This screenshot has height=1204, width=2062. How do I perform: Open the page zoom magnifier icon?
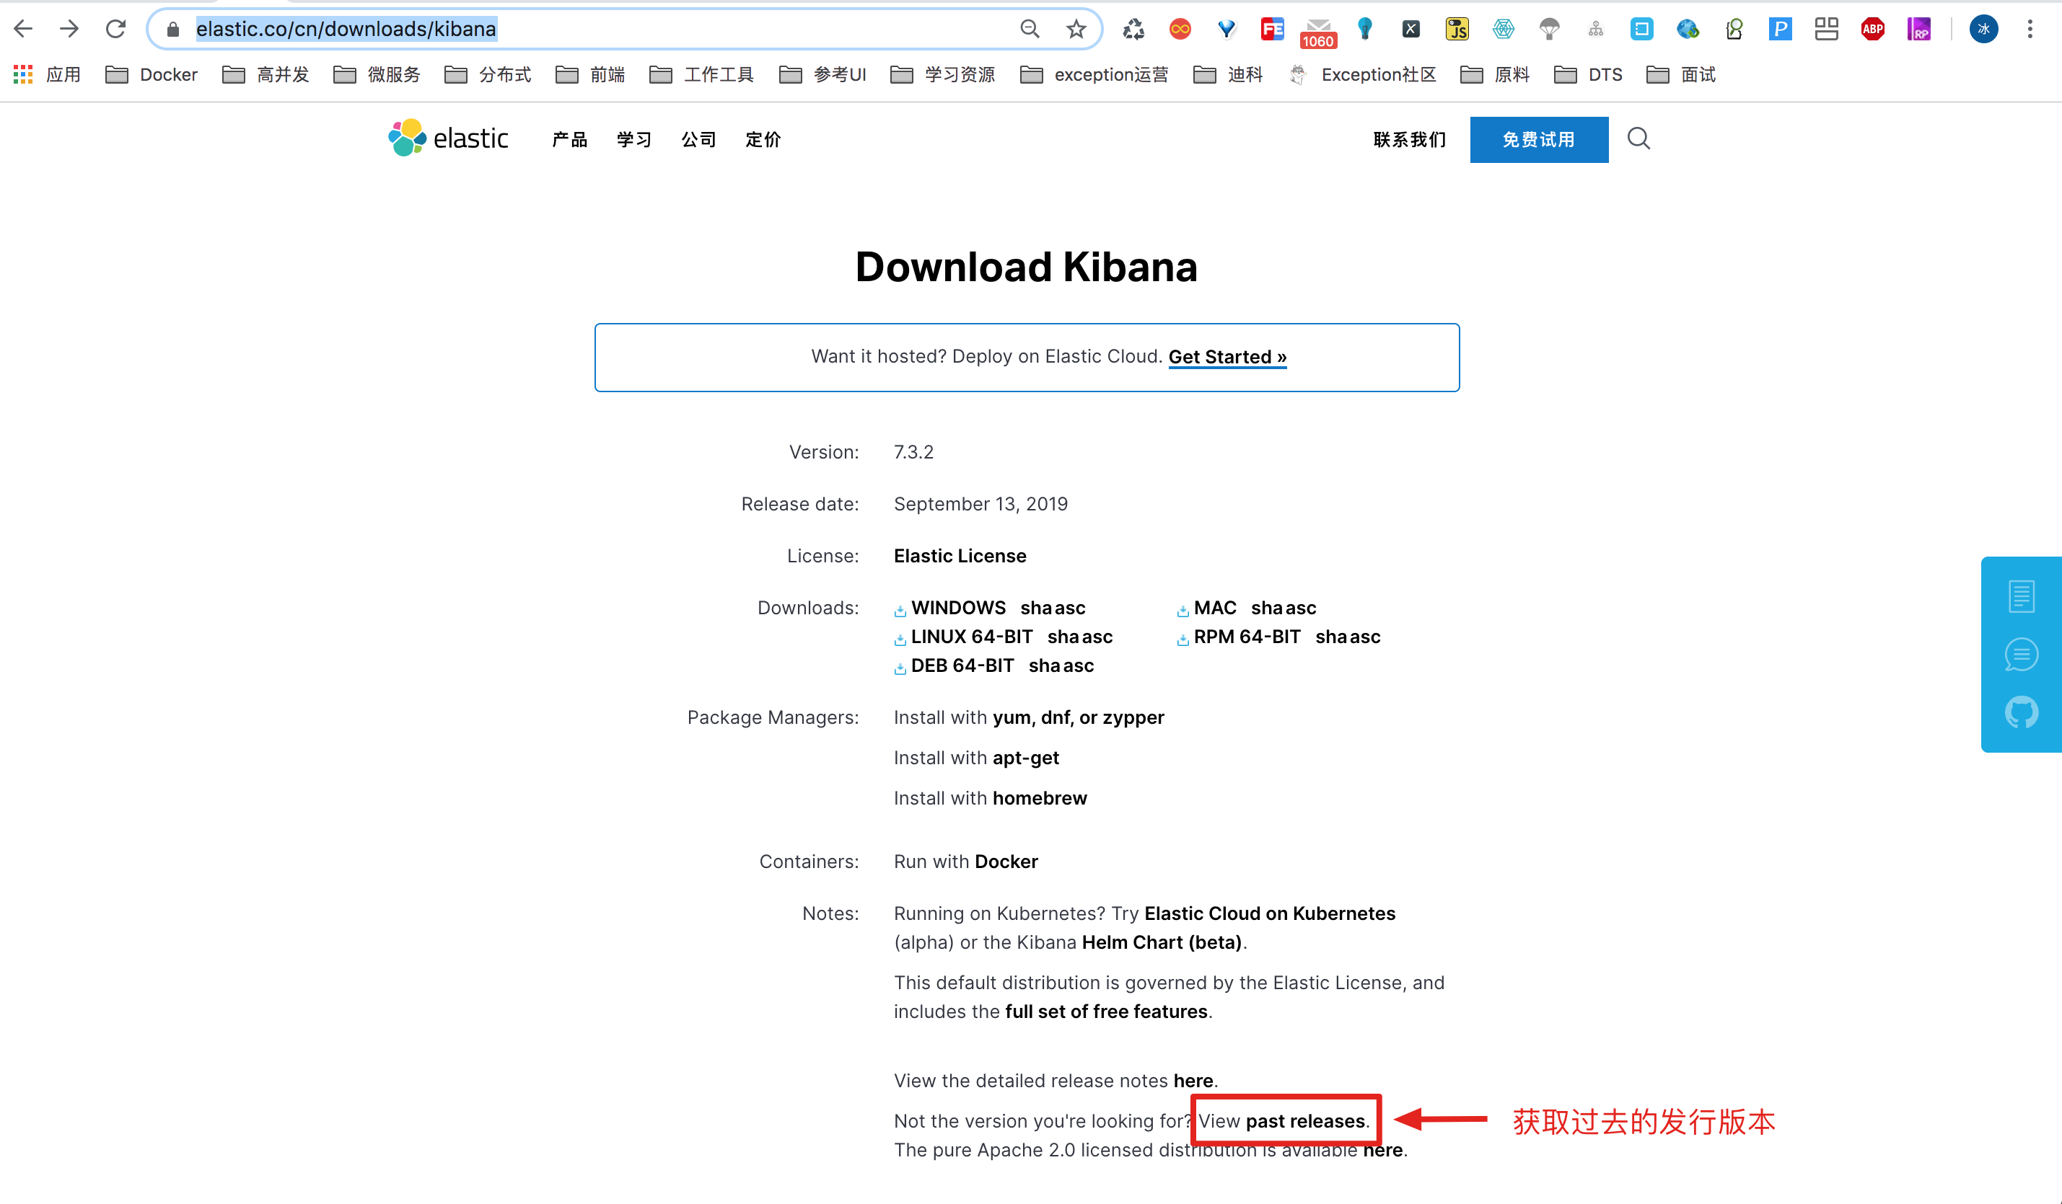tap(1030, 30)
